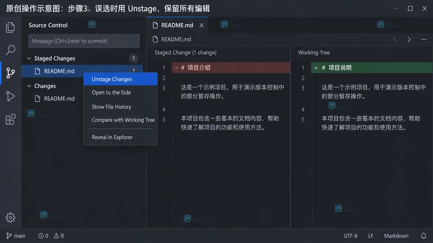This screenshot has width=433, height=243.
Task: Open Run and Debug play icon
Action: tap(11, 96)
